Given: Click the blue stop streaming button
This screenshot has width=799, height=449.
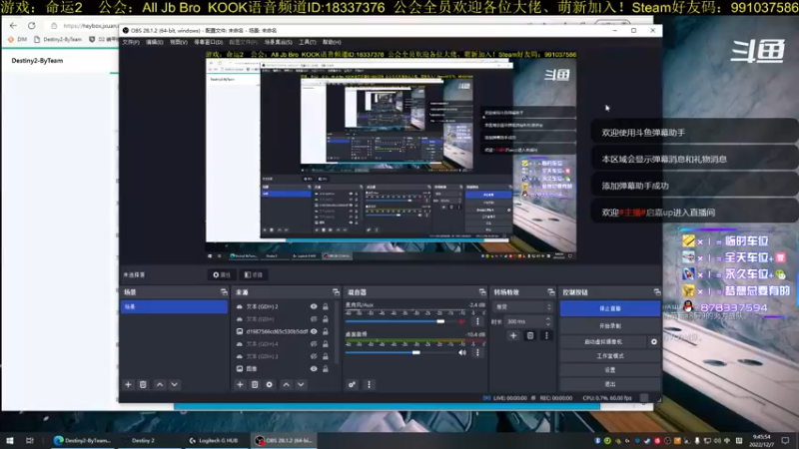Looking at the screenshot, I should click(x=610, y=308).
